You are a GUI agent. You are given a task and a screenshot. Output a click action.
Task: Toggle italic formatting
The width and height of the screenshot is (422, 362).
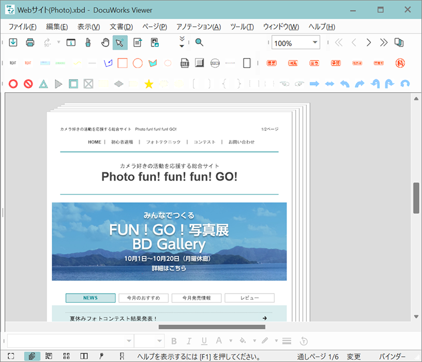tap(189, 341)
